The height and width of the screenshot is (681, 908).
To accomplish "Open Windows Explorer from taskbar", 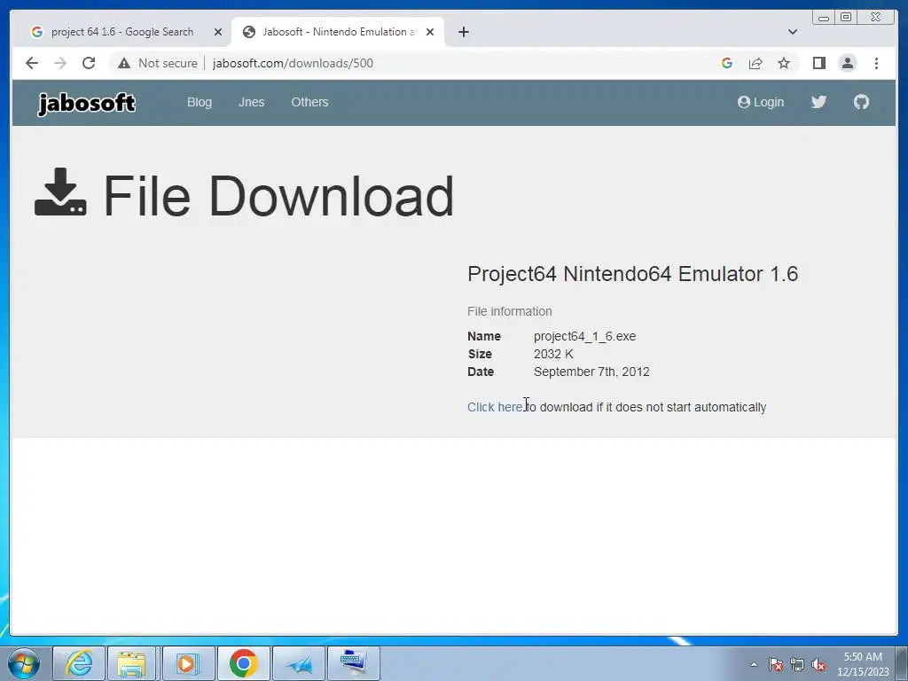I will [x=131, y=663].
